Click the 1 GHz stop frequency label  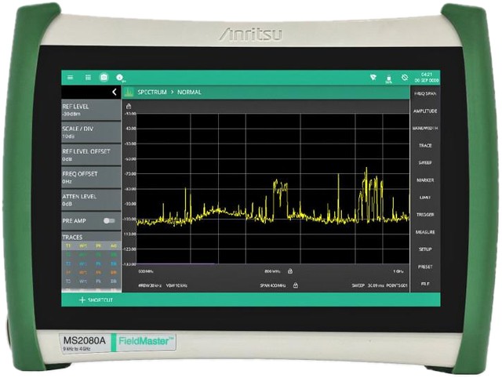point(398,271)
